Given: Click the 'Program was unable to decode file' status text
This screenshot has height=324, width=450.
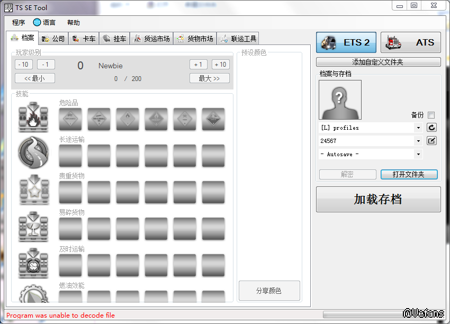Looking at the screenshot, I should [60, 316].
